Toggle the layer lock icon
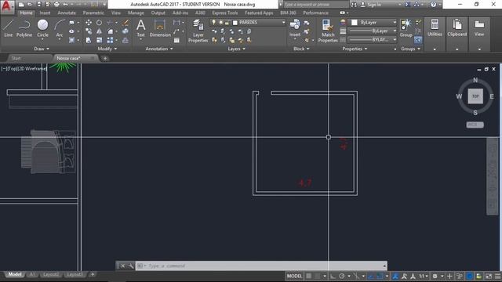502x282 pixels. (227, 23)
